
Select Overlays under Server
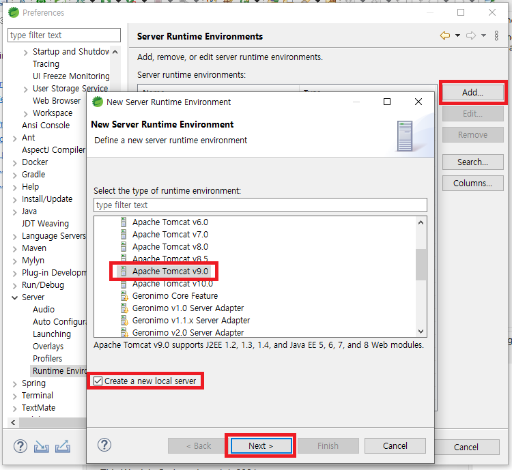(48, 346)
